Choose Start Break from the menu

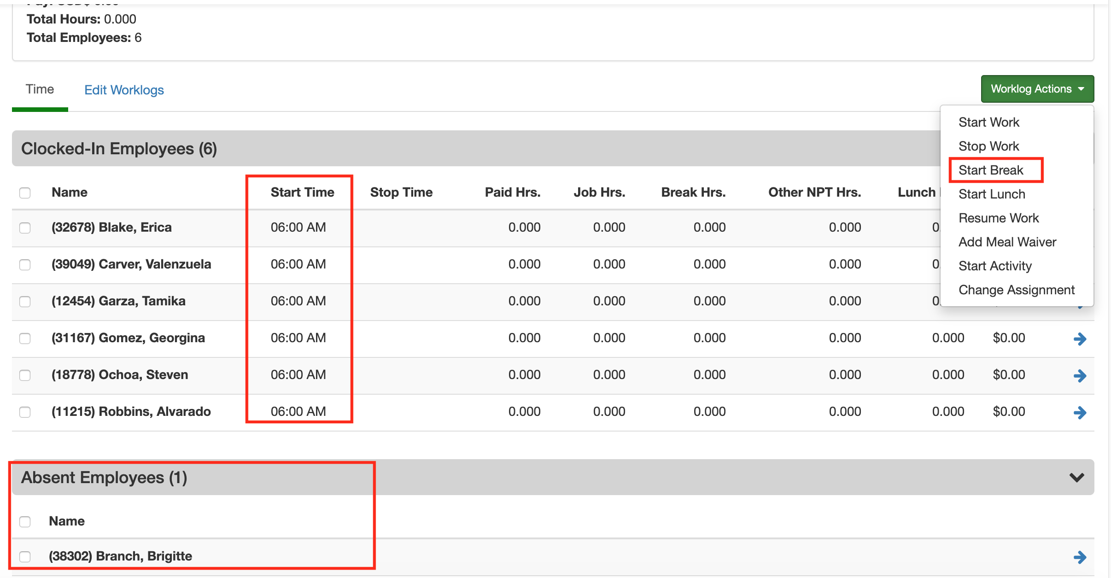pos(991,170)
